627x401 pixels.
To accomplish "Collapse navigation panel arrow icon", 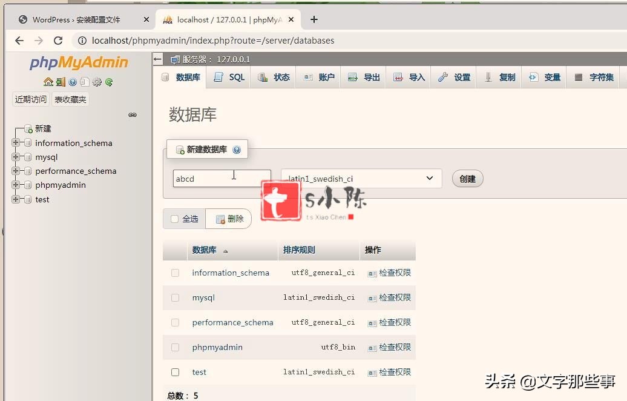I will coord(157,59).
